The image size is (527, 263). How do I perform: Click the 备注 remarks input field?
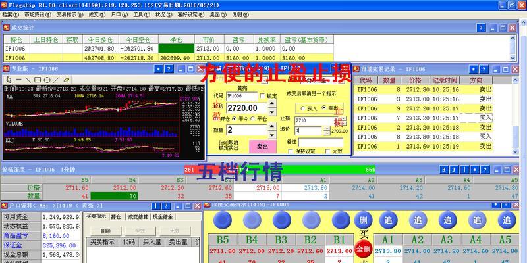point(321,142)
